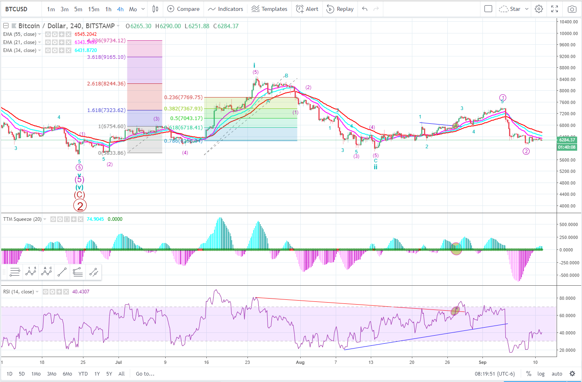
Task: Start bar Replay mode
Action: point(340,9)
